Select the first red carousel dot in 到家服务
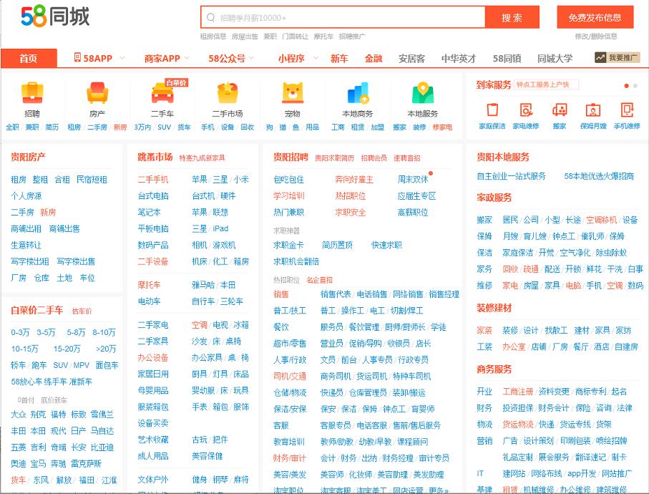This screenshot has width=649, height=494. 627,86
